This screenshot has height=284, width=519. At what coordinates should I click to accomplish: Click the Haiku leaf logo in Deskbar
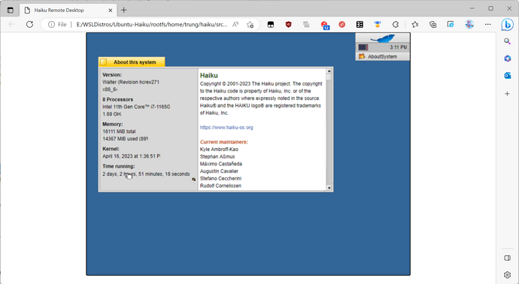pos(383,38)
